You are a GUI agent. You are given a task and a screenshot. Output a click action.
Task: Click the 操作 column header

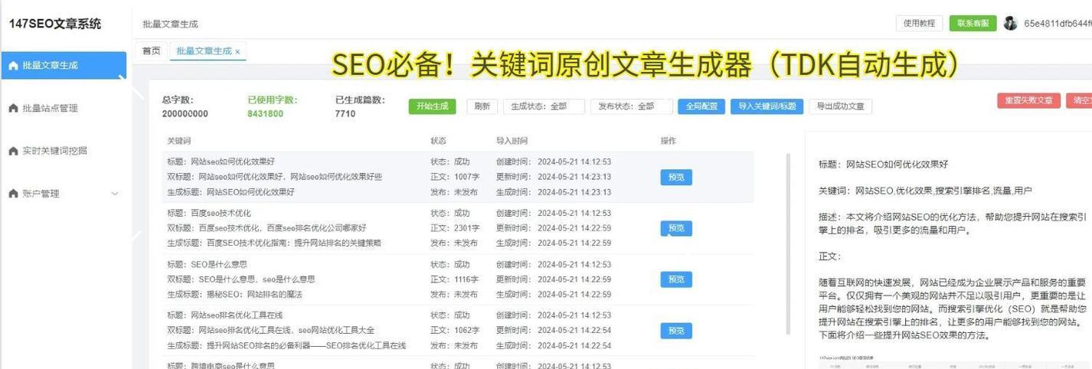coord(669,141)
